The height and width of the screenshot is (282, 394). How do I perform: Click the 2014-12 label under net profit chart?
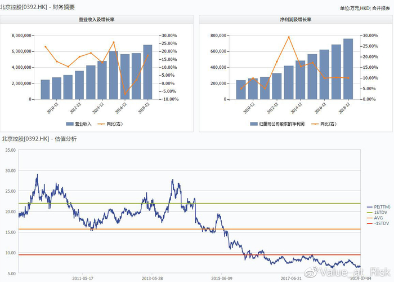pos(297,108)
